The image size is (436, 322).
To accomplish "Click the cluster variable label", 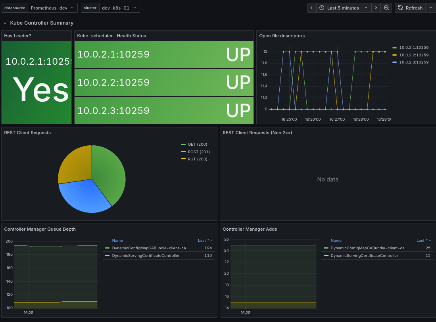I will (90, 8).
